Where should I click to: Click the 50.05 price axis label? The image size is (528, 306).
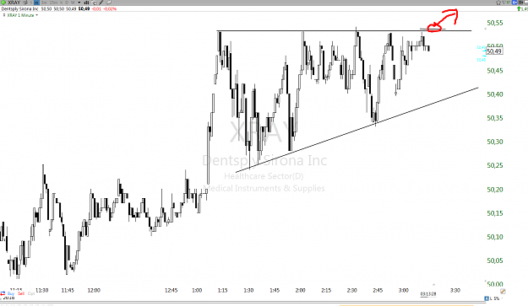point(495,260)
